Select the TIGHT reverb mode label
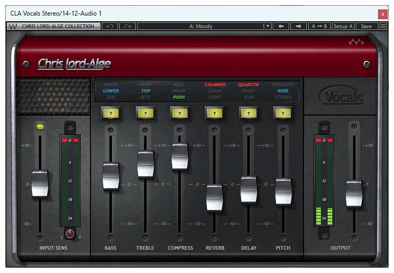Screen dimensions: 394x273 215,97
